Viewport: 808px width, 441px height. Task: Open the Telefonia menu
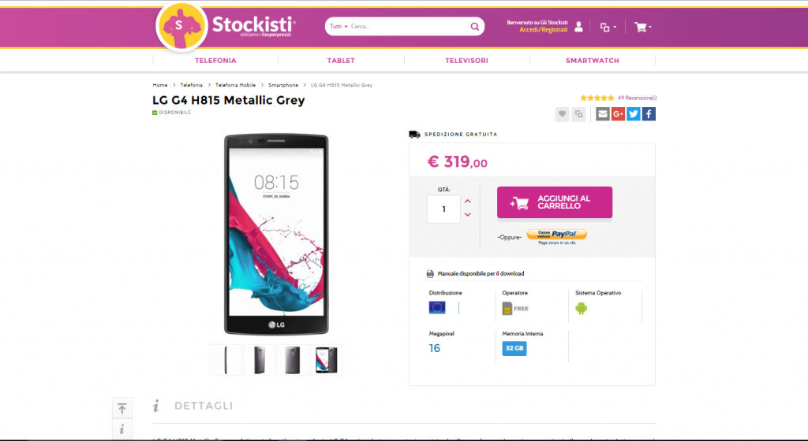[x=215, y=61]
